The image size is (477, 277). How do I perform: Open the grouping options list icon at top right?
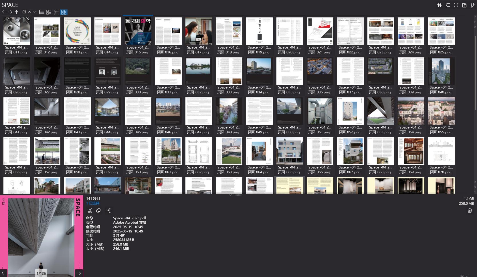click(x=448, y=5)
